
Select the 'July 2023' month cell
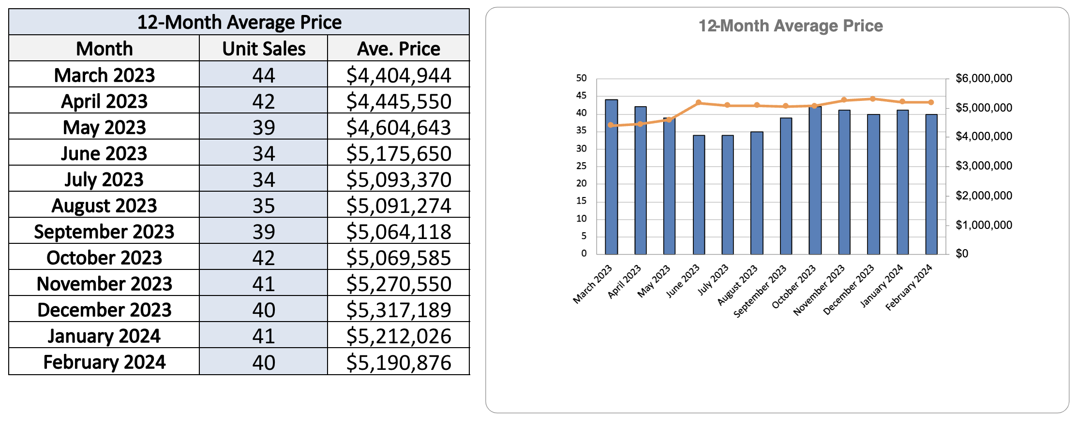pos(104,179)
